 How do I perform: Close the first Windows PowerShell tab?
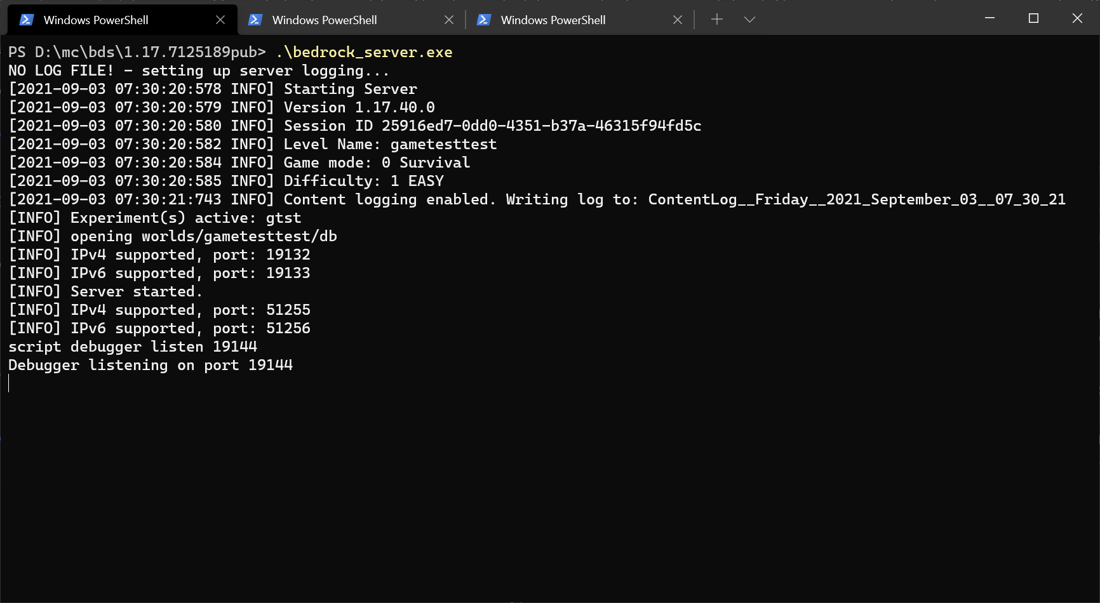220,20
